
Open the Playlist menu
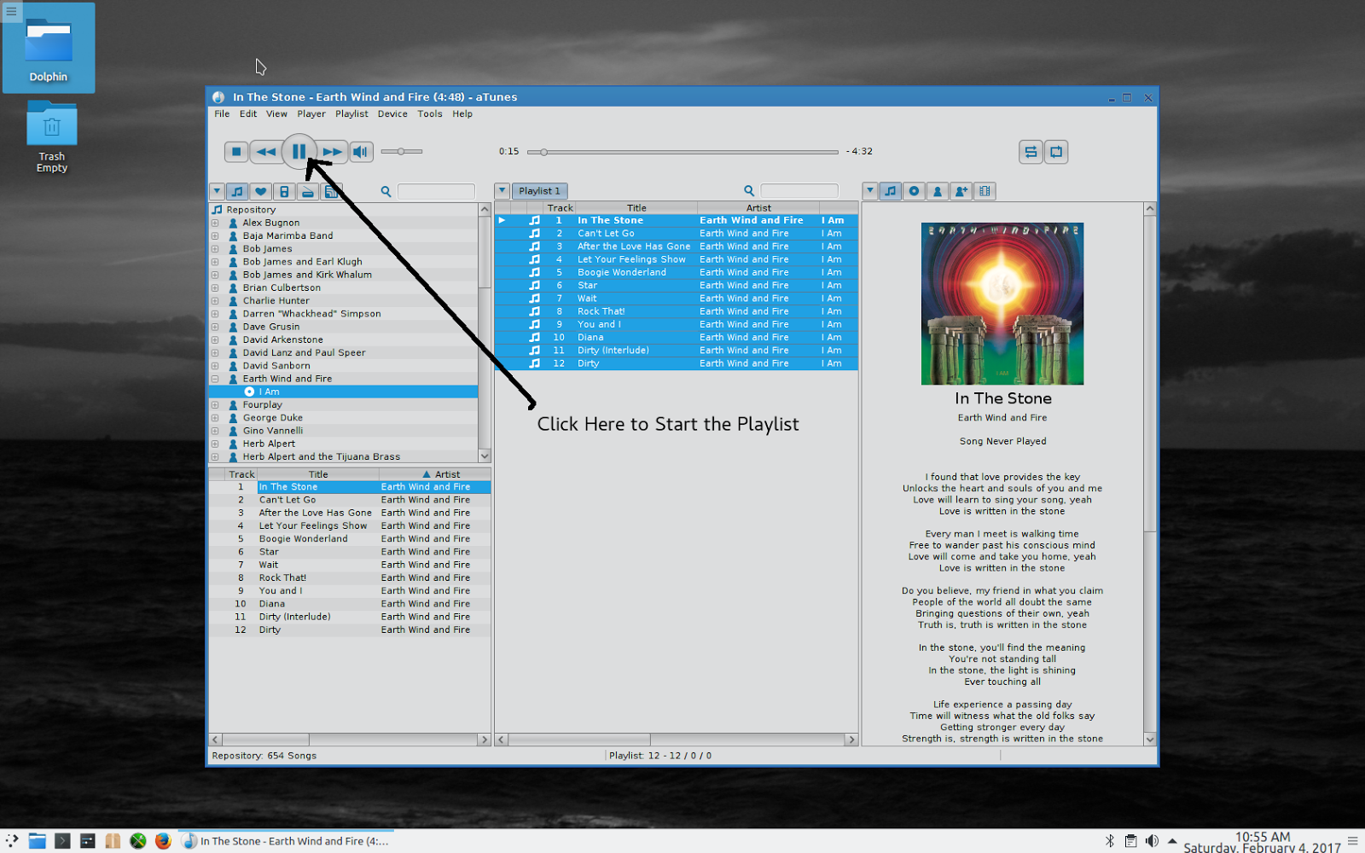(351, 113)
